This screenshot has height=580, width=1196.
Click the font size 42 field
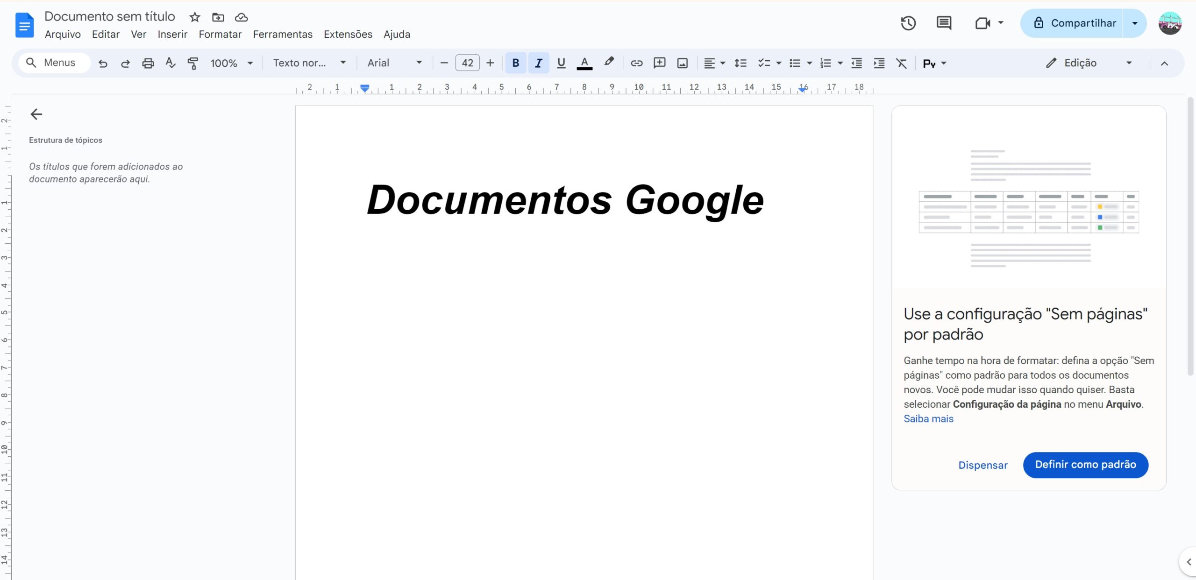coord(467,63)
